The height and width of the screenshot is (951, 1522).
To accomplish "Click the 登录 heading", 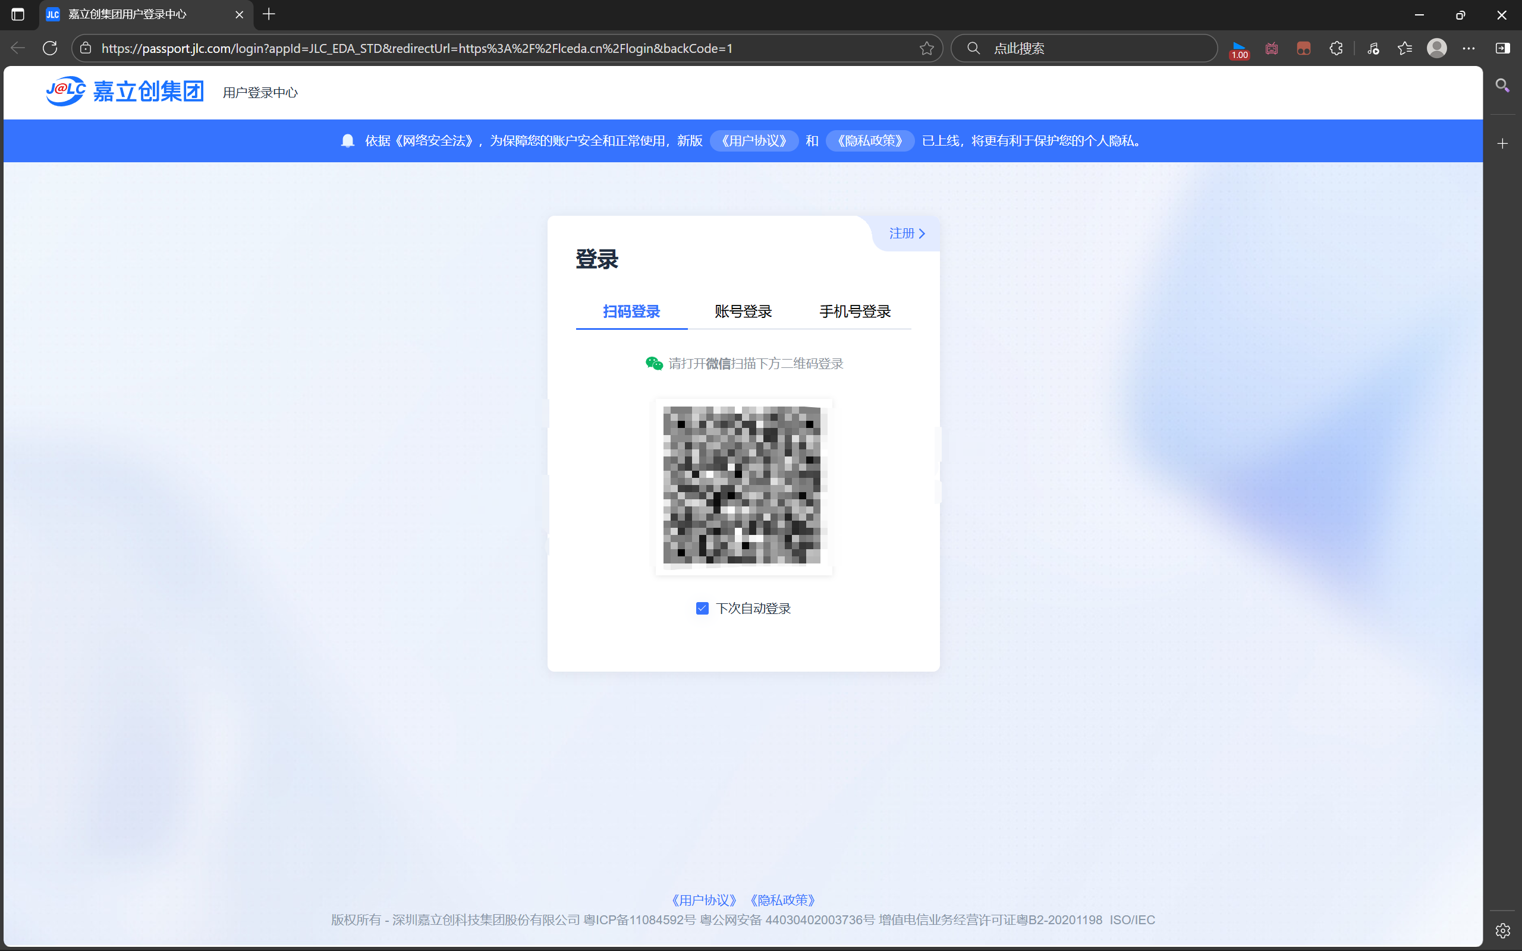I will pos(597,259).
